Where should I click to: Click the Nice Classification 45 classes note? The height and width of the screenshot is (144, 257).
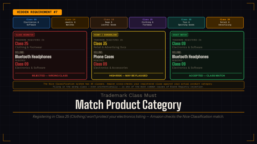(x=128, y=84)
